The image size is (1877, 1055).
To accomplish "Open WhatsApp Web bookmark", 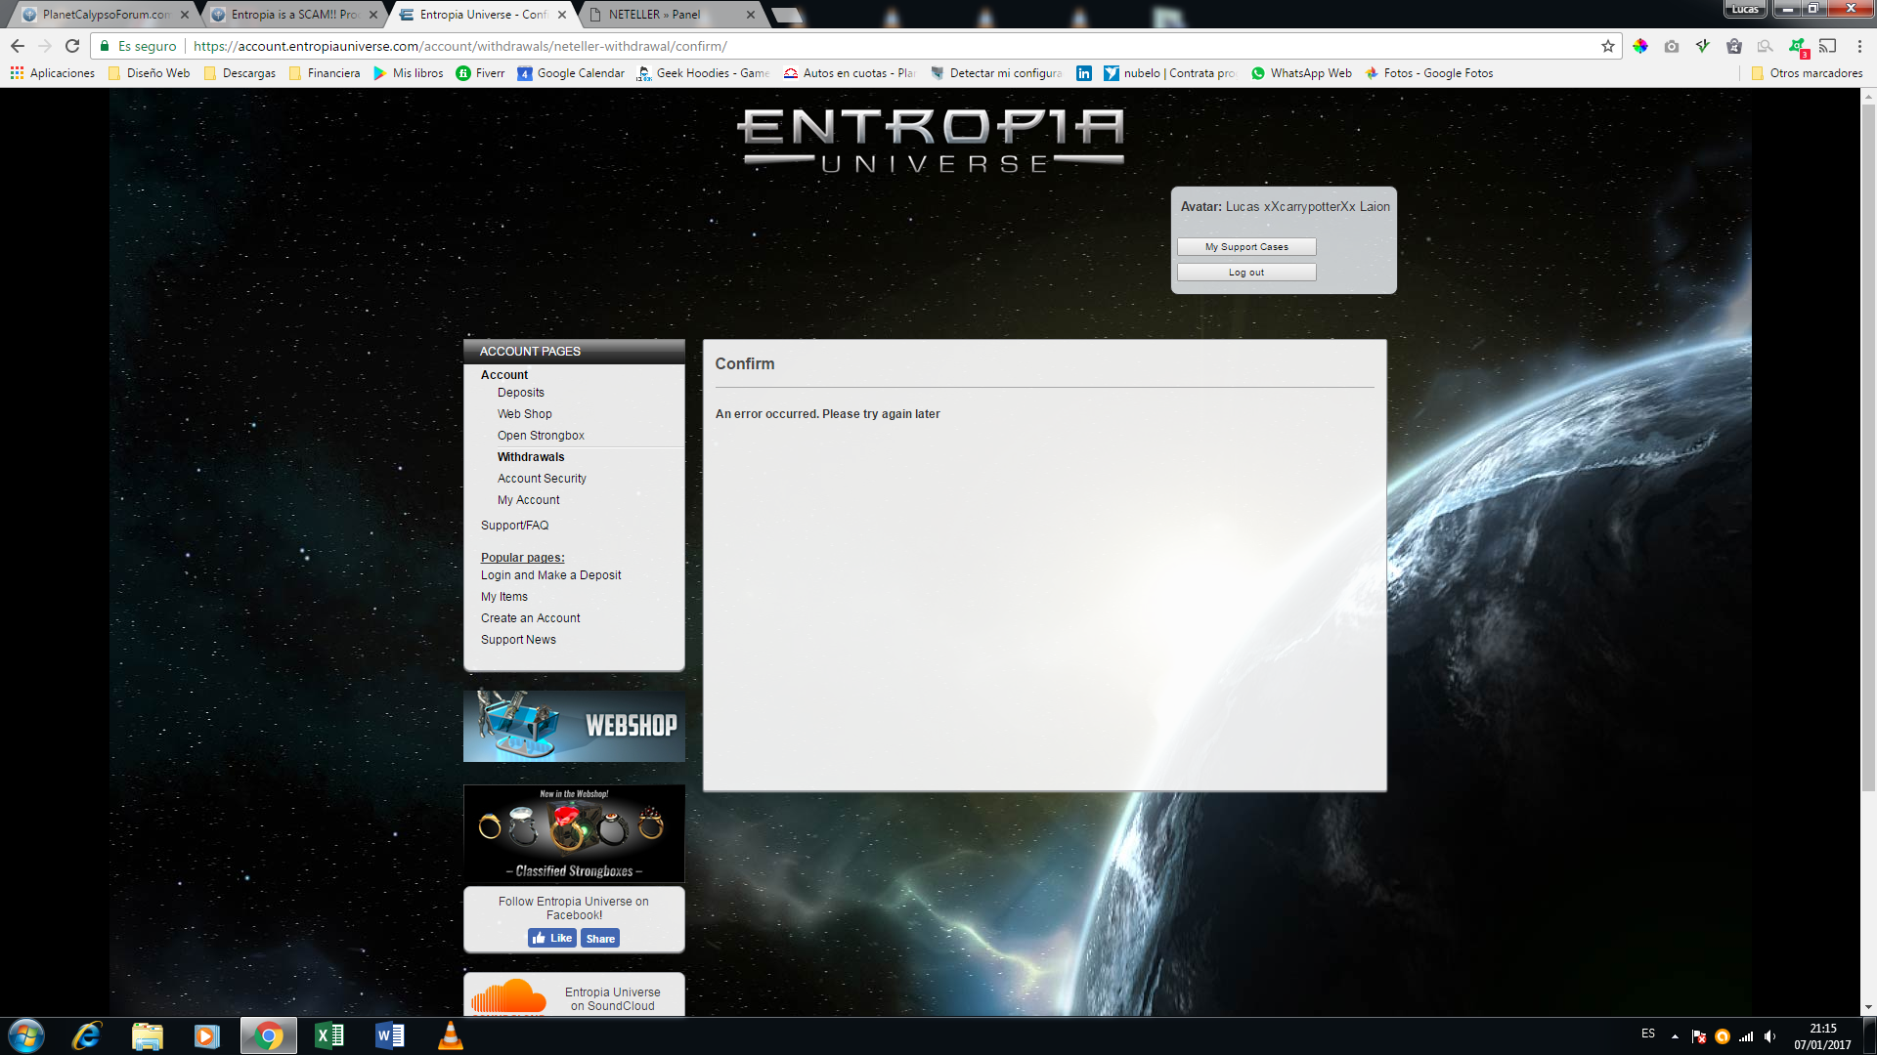I will click(1302, 73).
